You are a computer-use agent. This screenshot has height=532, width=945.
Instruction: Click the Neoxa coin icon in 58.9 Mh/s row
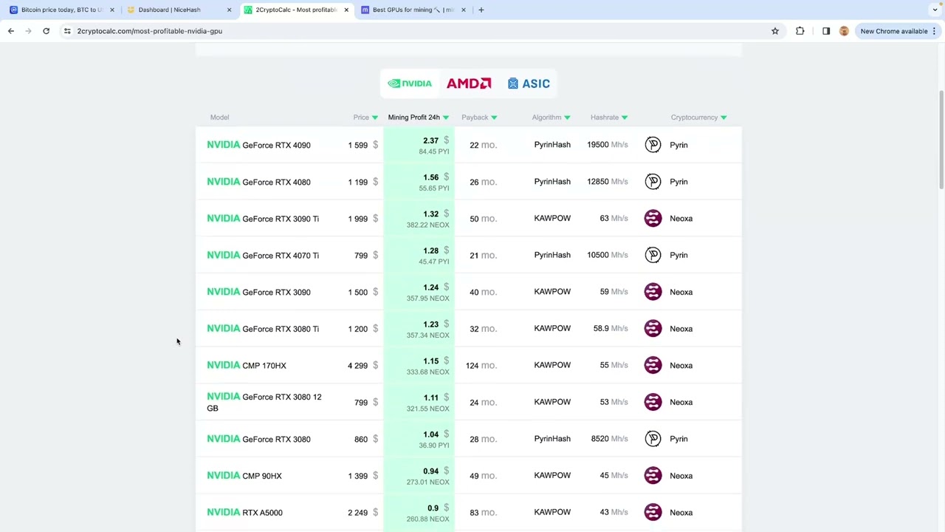pyautogui.click(x=653, y=329)
